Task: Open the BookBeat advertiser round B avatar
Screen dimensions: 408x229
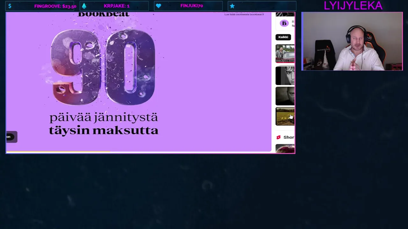Action: click(284, 23)
